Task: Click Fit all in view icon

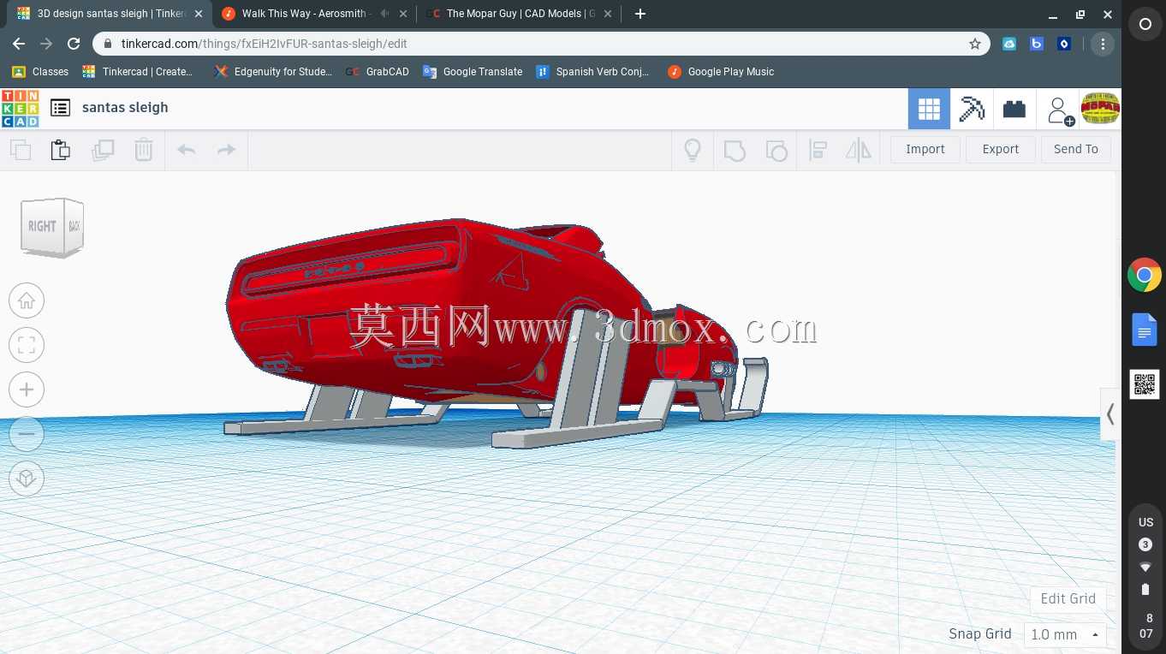Action: coord(27,345)
